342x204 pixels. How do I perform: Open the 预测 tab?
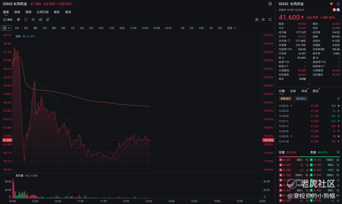point(28,12)
